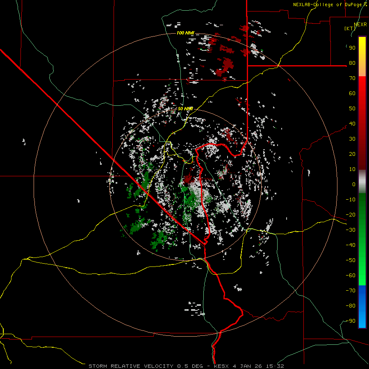Click the 50 value on the velocity scale
Screen dimensions: 369x369
point(352,109)
